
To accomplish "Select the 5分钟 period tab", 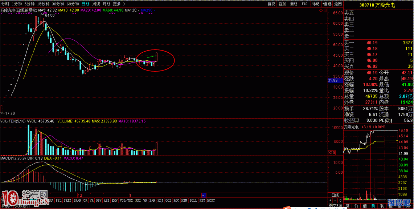I will click(x=29, y=4).
